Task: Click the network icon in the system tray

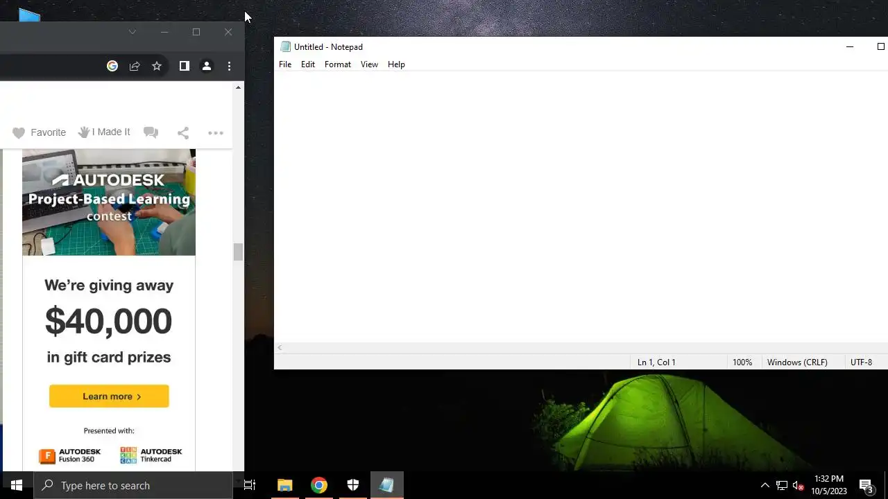Action: pos(782,485)
